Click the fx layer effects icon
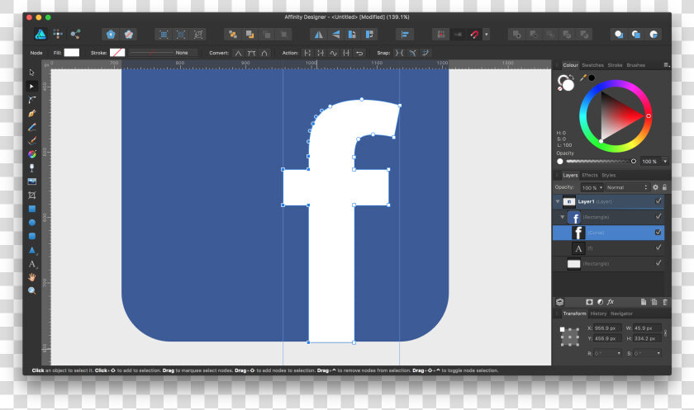 pyautogui.click(x=611, y=302)
